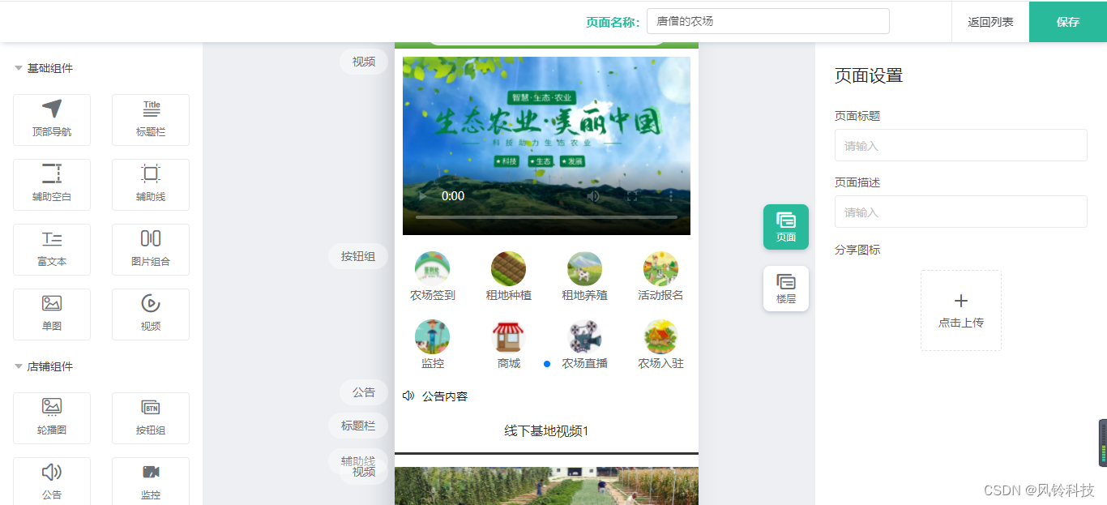Open the 监控 icon in preview
The image size is (1107, 505).
433,336
